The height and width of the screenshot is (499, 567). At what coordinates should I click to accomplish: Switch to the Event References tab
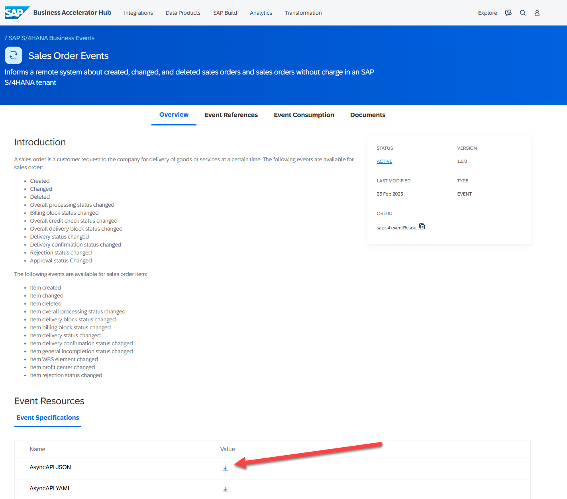point(231,115)
